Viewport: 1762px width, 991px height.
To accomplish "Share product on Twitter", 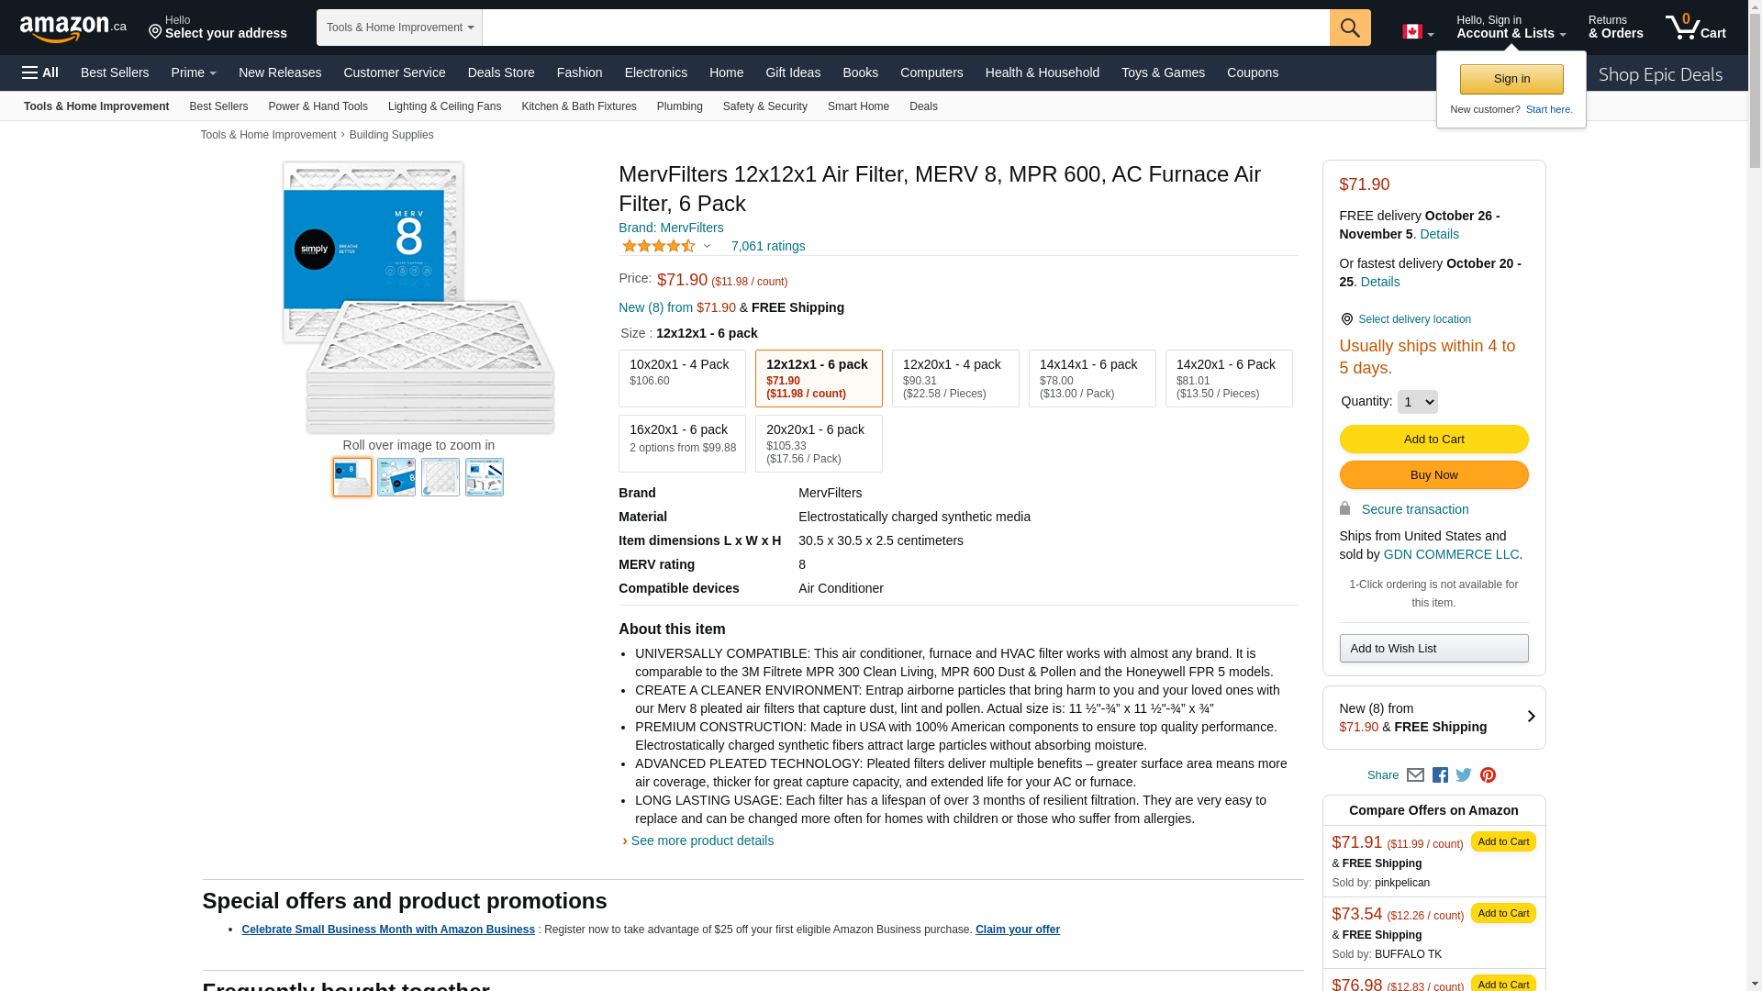I will click(x=1464, y=775).
